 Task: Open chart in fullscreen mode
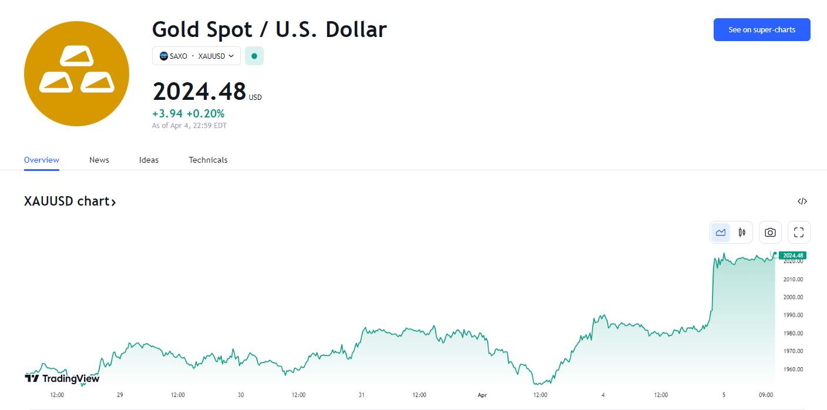799,232
